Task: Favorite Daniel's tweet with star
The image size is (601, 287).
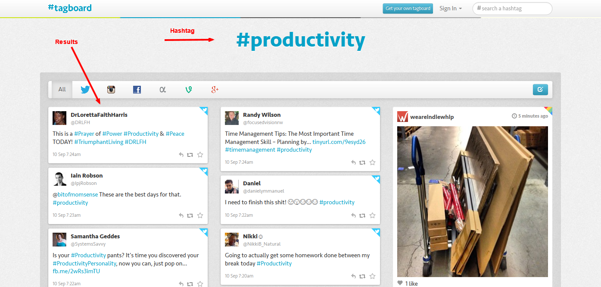Action: [x=372, y=215]
